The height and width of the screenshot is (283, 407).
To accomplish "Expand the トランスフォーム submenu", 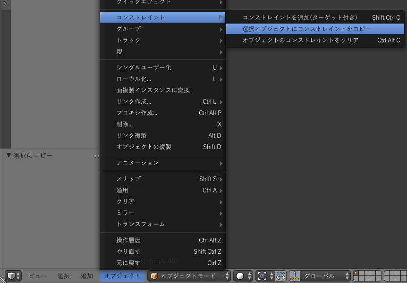I will coord(163,225).
